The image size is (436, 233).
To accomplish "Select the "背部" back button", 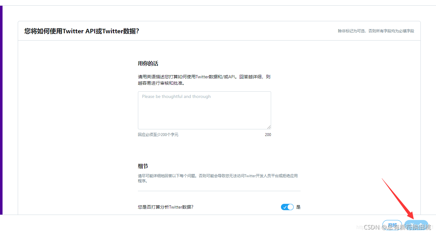I will click(392, 224).
